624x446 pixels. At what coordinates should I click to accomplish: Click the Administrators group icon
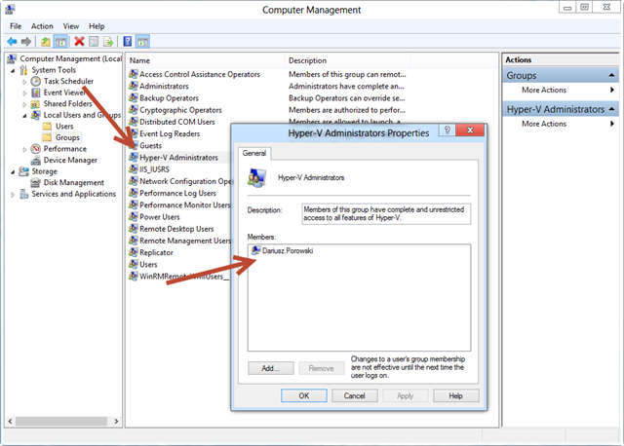pos(133,86)
